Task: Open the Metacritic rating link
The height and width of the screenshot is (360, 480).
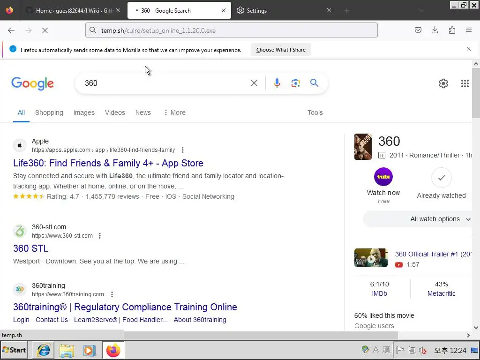Action: tap(441, 293)
